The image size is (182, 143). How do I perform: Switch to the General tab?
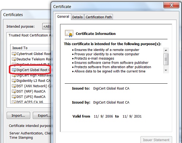[x=63, y=17]
